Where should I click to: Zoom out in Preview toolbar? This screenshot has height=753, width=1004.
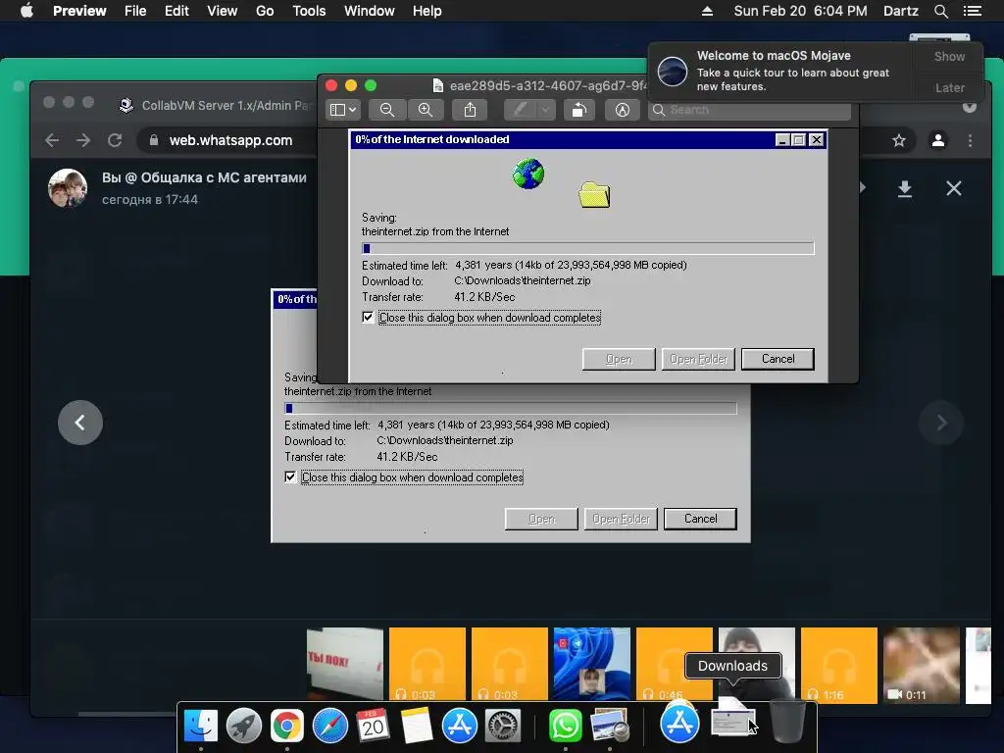point(386,110)
